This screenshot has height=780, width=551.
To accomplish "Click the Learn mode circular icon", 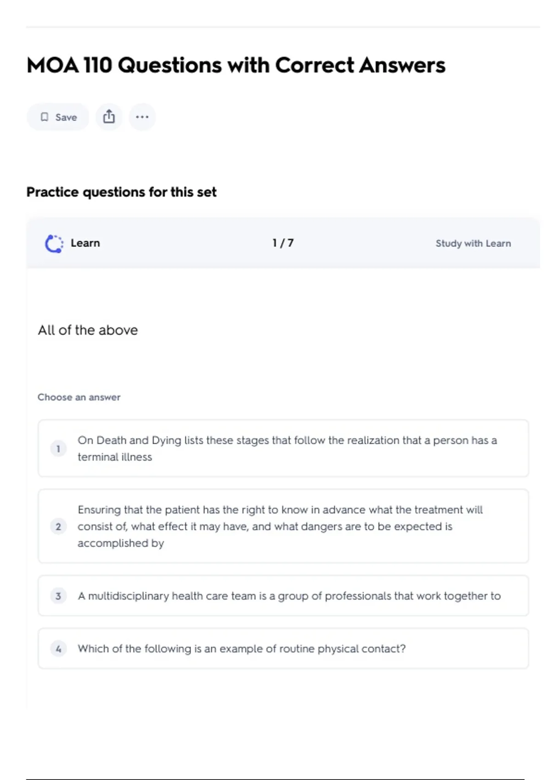I will pos(54,244).
